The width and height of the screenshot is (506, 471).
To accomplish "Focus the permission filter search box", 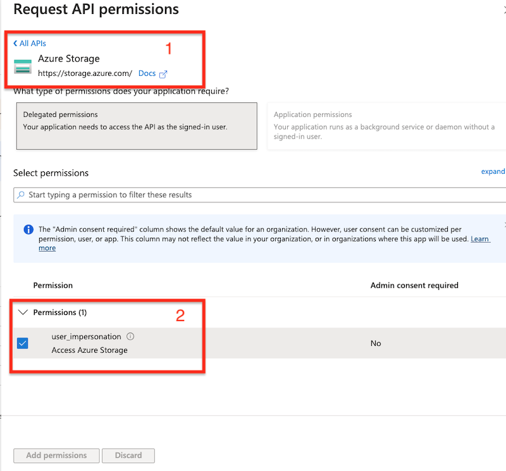I will click(x=260, y=195).
